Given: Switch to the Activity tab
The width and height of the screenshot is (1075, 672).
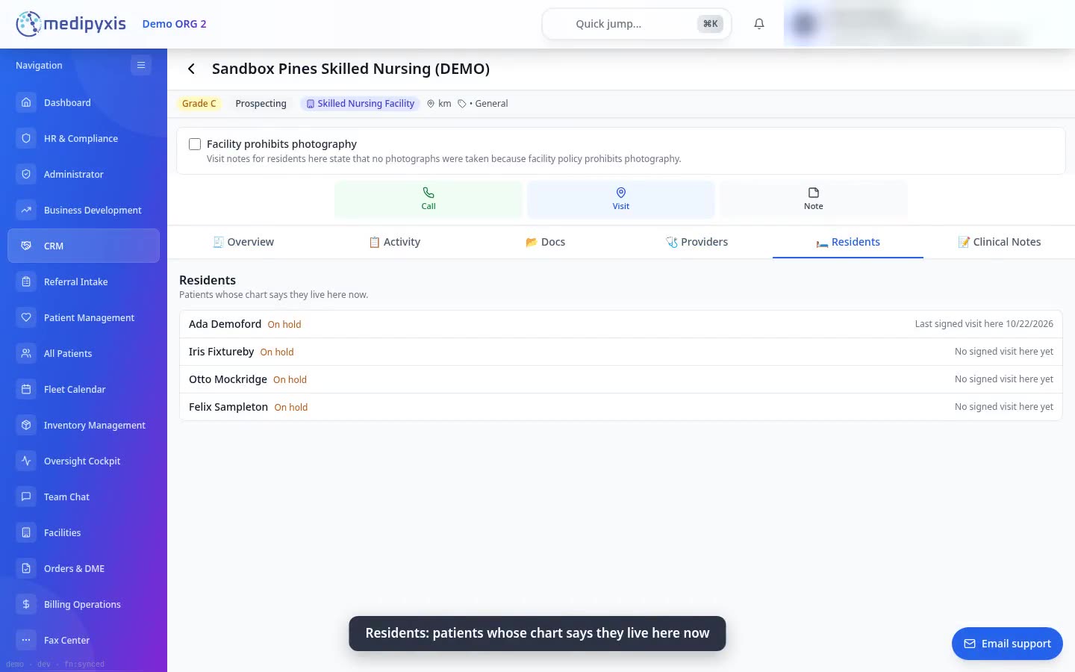Looking at the screenshot, I should point(395,242).
